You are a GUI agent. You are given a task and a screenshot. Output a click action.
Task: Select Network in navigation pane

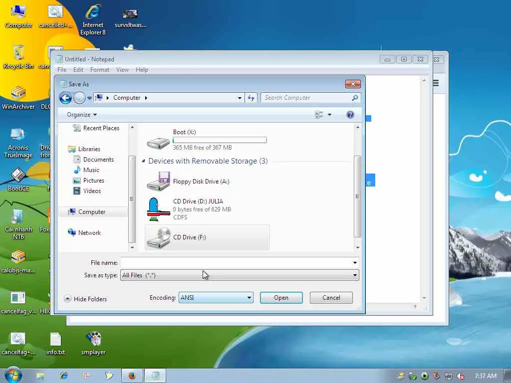click(84, 232)
